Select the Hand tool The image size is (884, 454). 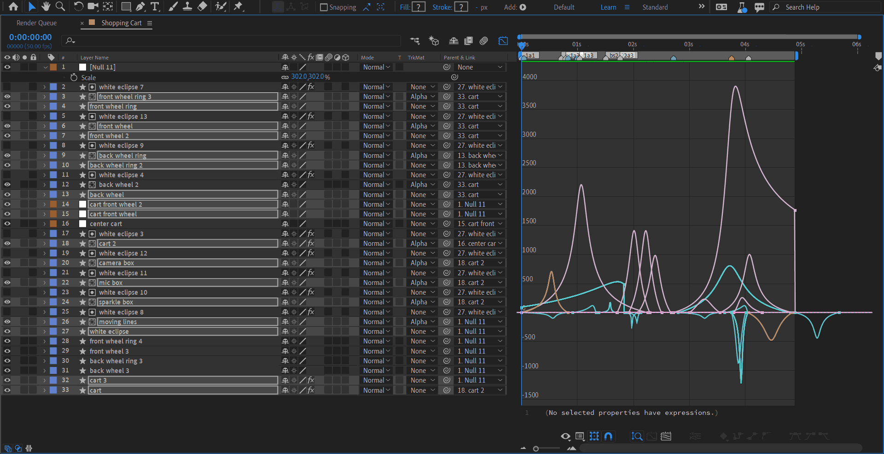[x=46, y=6]
